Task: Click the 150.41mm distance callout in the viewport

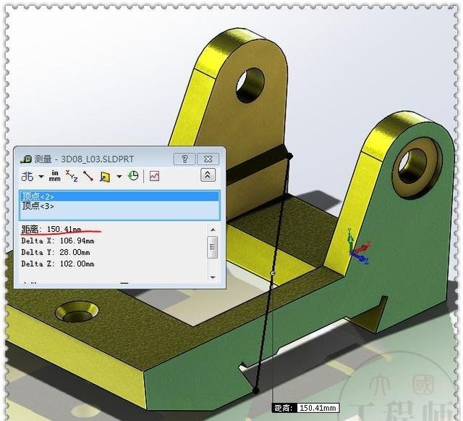Action: [x=305, y=408]
